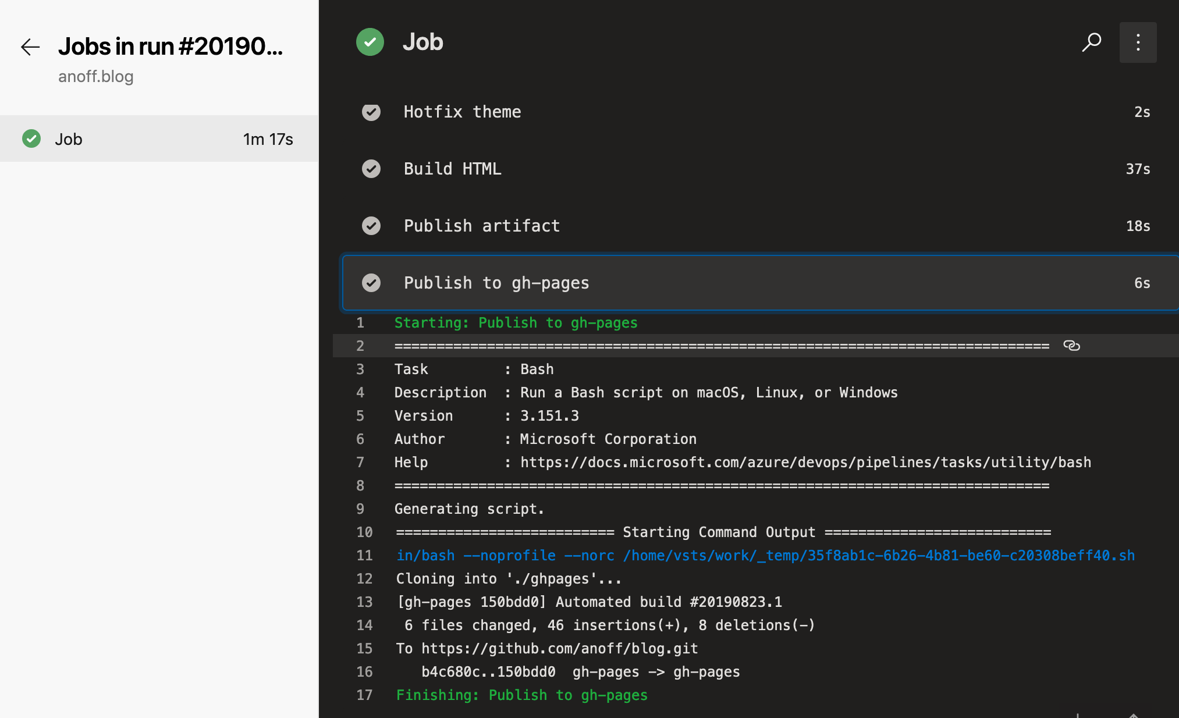Screen dimensions: 1179x718
Task: Click the checkmark icon for Publish artifact
Action: tap(371, 226)
